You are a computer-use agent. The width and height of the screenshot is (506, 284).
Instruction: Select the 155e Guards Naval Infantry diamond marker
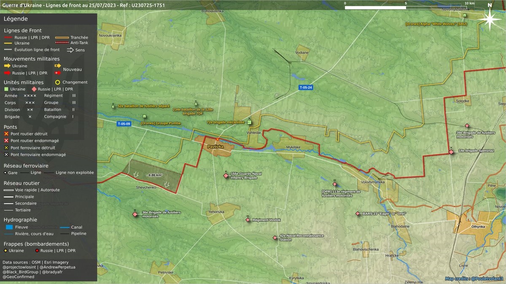pos(226,175)
